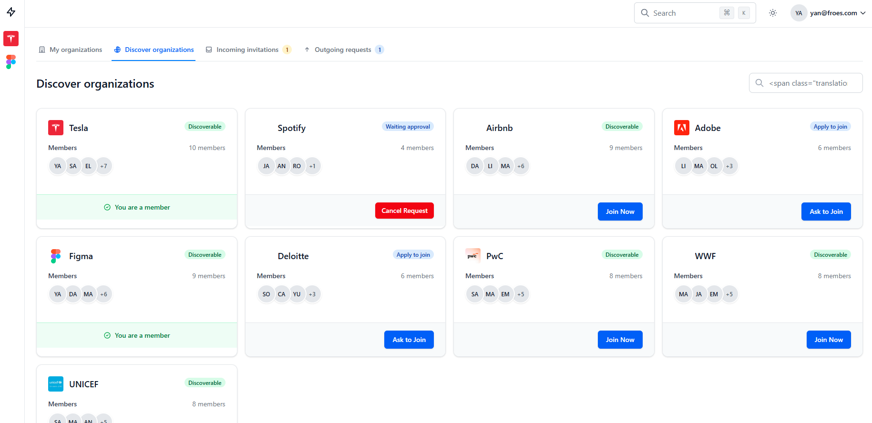Click the Deloitte organization name
Image resolution: width=872 pixels, height=423 pixels.
pos(293,256)
